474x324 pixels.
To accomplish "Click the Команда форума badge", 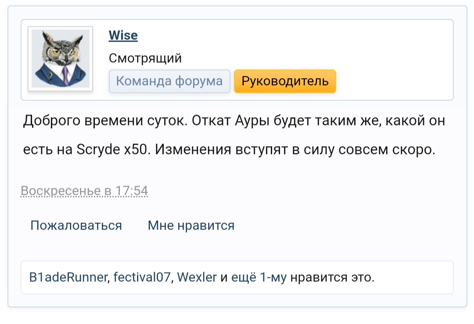I will point(169,81).
